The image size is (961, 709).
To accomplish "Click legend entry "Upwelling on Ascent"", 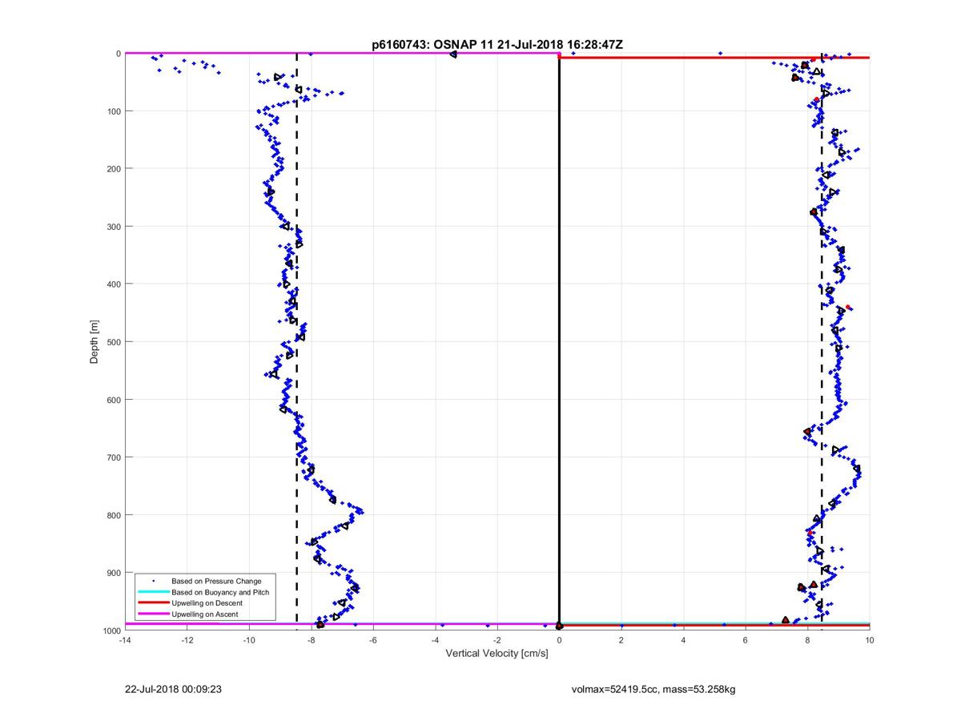I will (x=204, y=614).
